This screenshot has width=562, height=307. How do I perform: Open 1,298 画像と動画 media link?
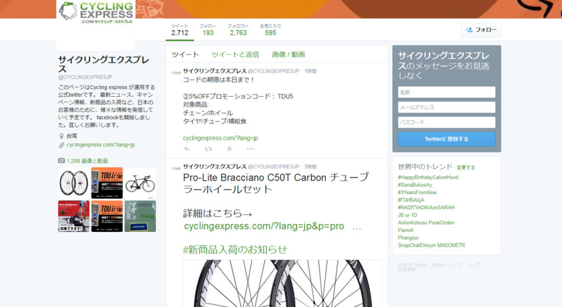(87, 161)
